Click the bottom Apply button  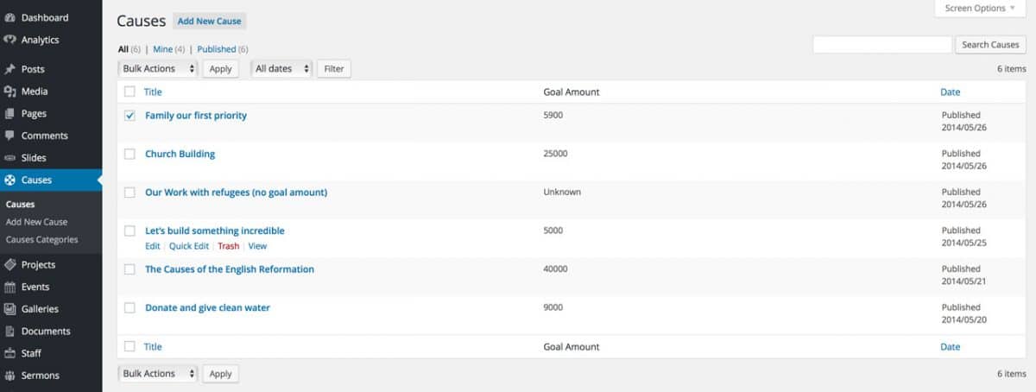tap(221, 374)
